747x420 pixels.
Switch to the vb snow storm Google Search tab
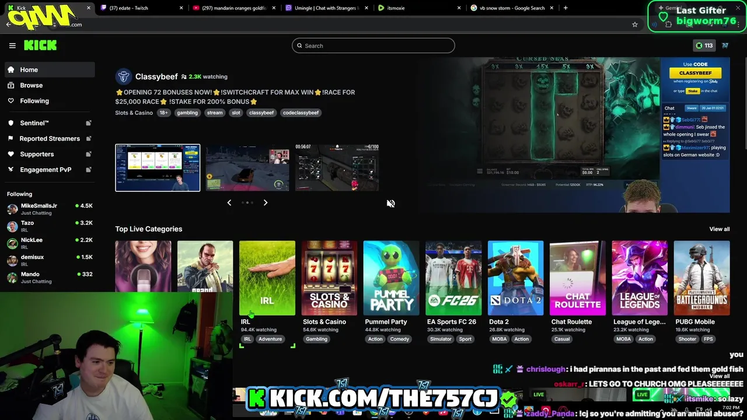(511, 8)
